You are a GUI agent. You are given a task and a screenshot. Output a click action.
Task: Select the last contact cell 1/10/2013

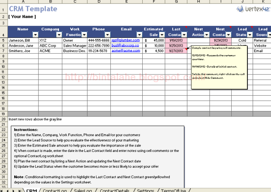[x=176, y=40]
